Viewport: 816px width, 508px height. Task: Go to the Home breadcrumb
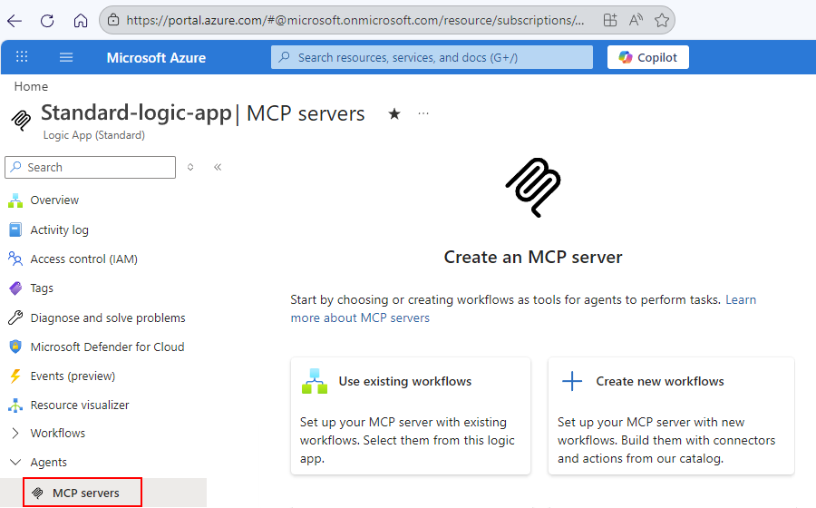point(31,86)
